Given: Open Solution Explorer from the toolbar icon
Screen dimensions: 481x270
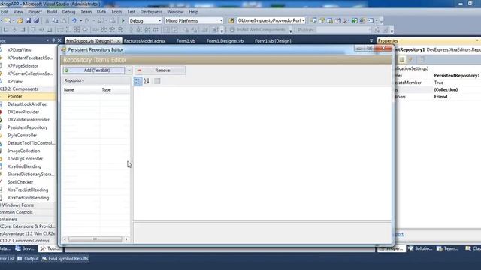Looking at the screenshot, I should click(313, 20).
